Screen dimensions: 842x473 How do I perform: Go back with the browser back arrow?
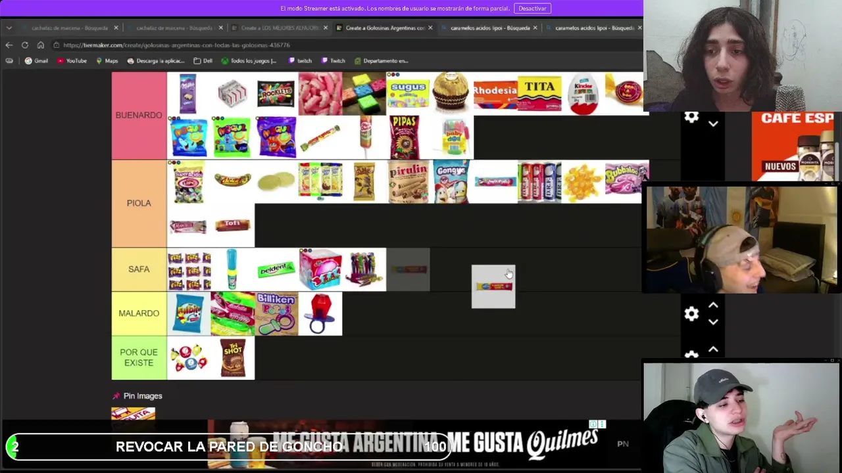tap(9, 45)
